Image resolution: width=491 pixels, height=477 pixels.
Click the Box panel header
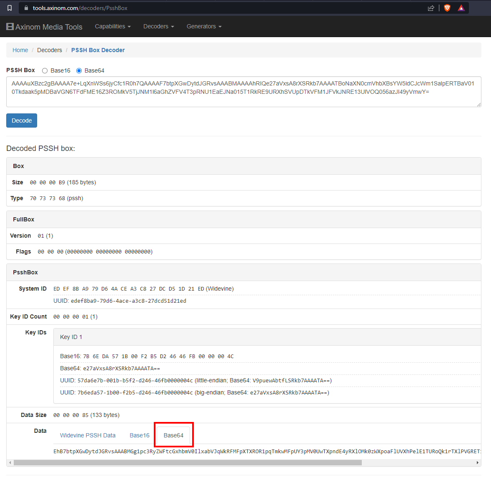243,166
